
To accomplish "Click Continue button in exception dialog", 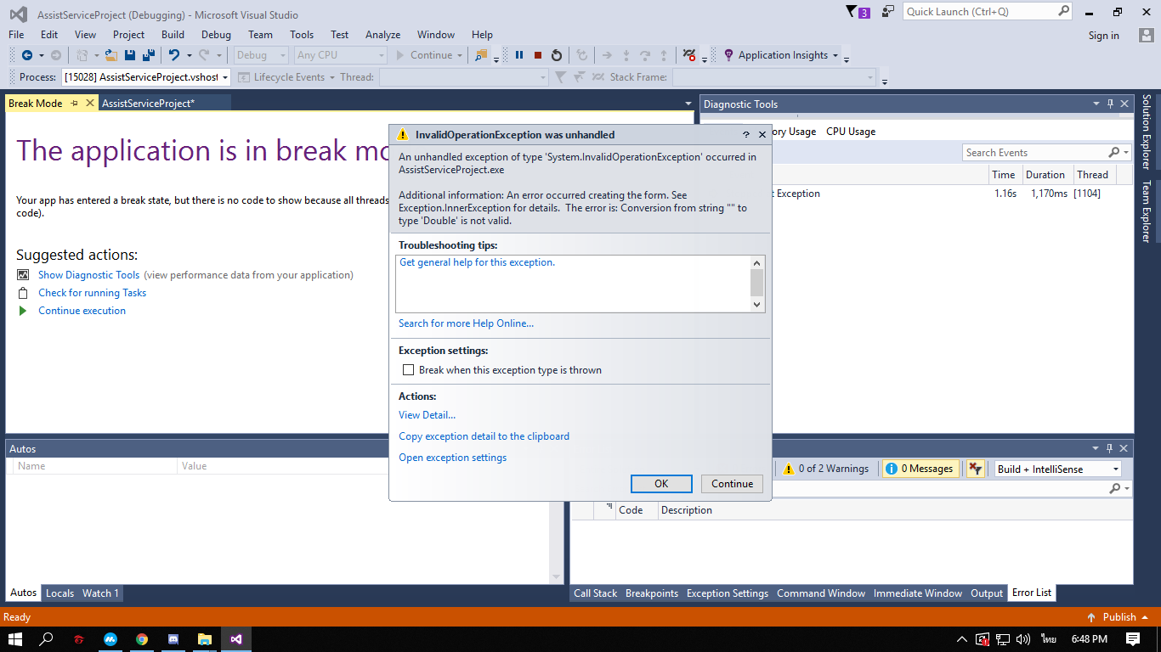I will pyautogui.click(x=732, y=484).
